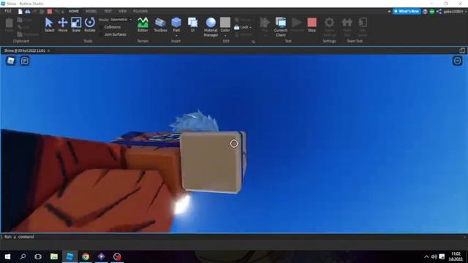
Task: Stop the running test
Action: tap(312, 25)
